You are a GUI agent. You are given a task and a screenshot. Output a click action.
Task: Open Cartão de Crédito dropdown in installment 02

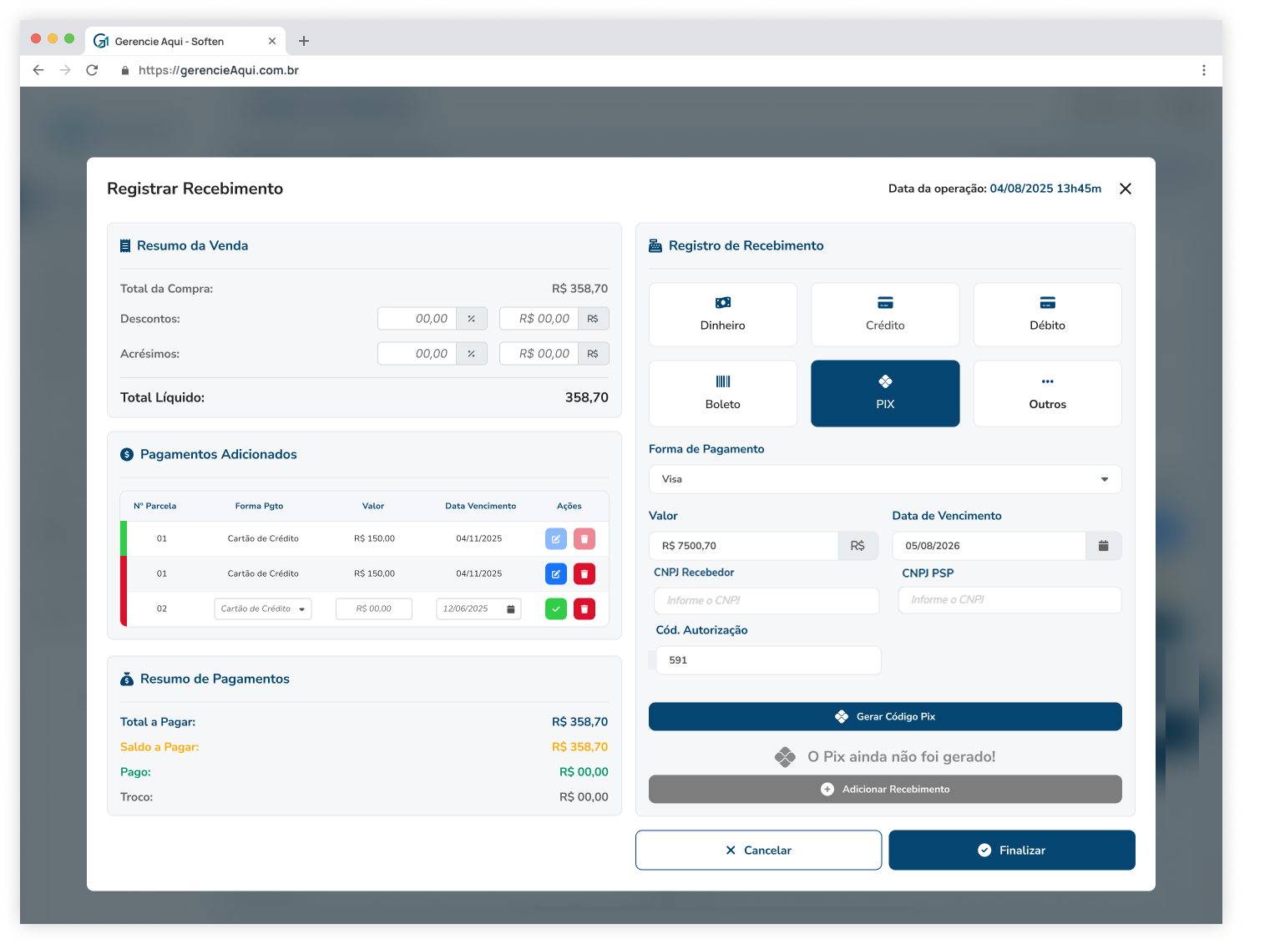[x=263, y=609]
